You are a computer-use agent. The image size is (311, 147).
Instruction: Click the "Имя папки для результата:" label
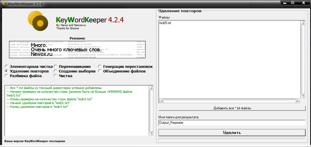pos(179,117)
